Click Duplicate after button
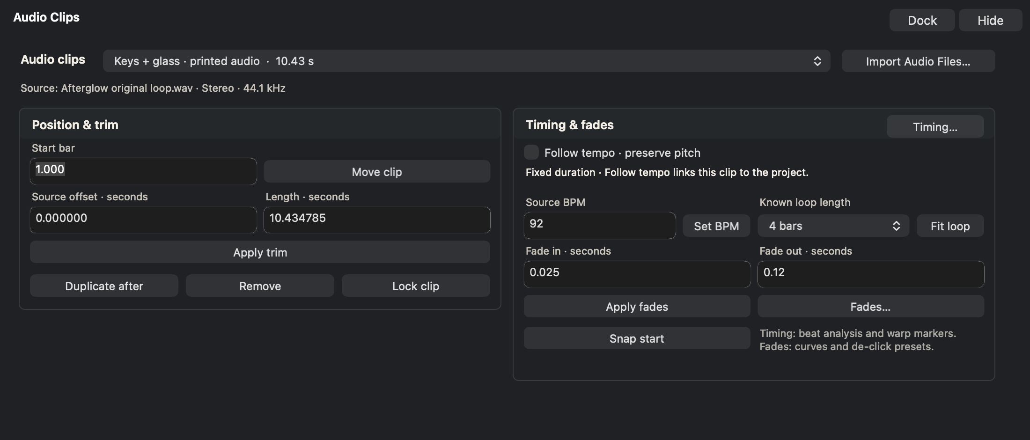This screenshot has height=440, width=1030. [104, 286]
